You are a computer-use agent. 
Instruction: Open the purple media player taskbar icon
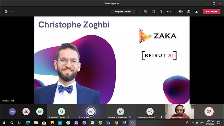point(84,123)
